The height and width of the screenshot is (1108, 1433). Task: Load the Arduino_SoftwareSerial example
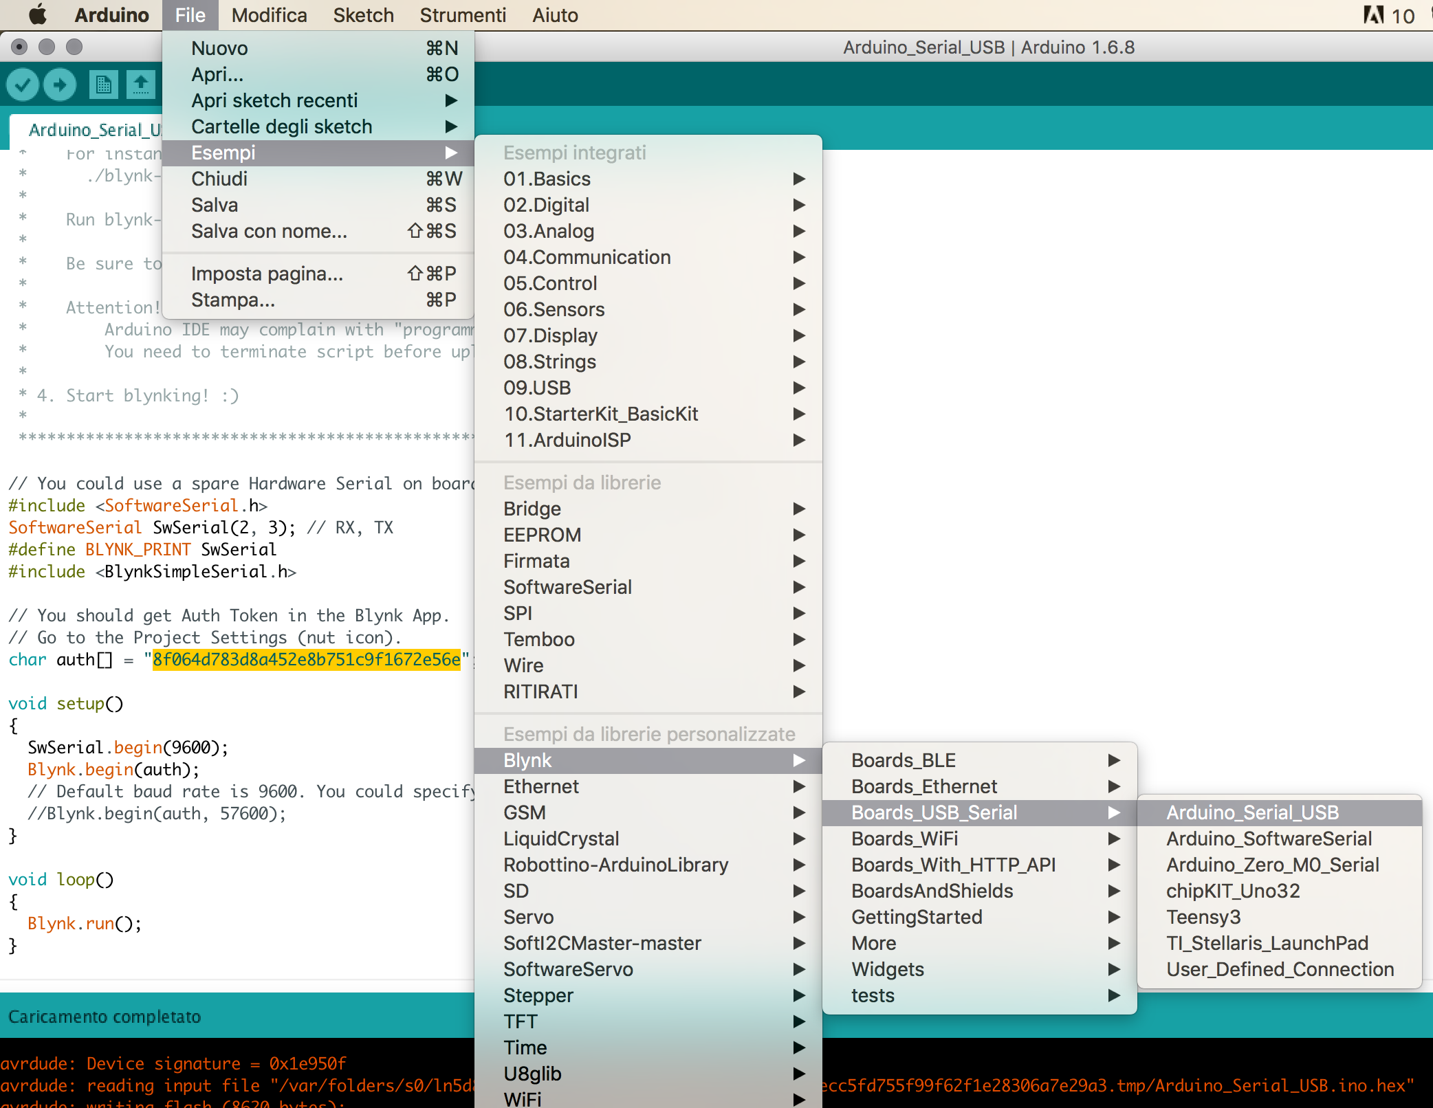click(x=1280, y=839)
